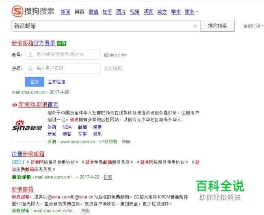Click the Sina eye favicon beside 新浪网-新浪首页
Viewport: 264px width, 215px height.
[15, 105]
